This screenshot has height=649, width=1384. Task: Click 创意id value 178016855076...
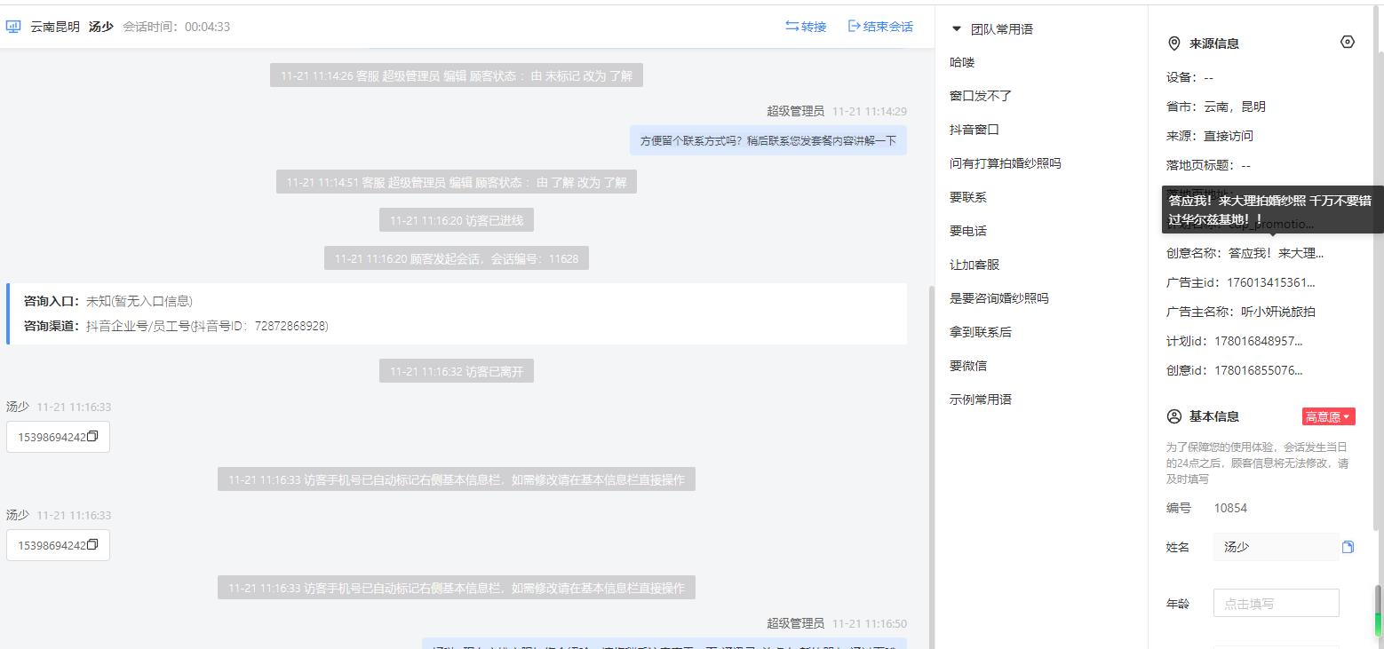(1258, 371)
